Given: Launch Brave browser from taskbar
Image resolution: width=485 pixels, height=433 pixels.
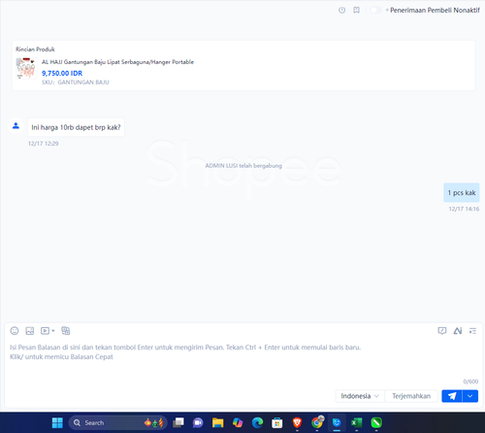Looking at the screenshot, I should pos(297,422).
